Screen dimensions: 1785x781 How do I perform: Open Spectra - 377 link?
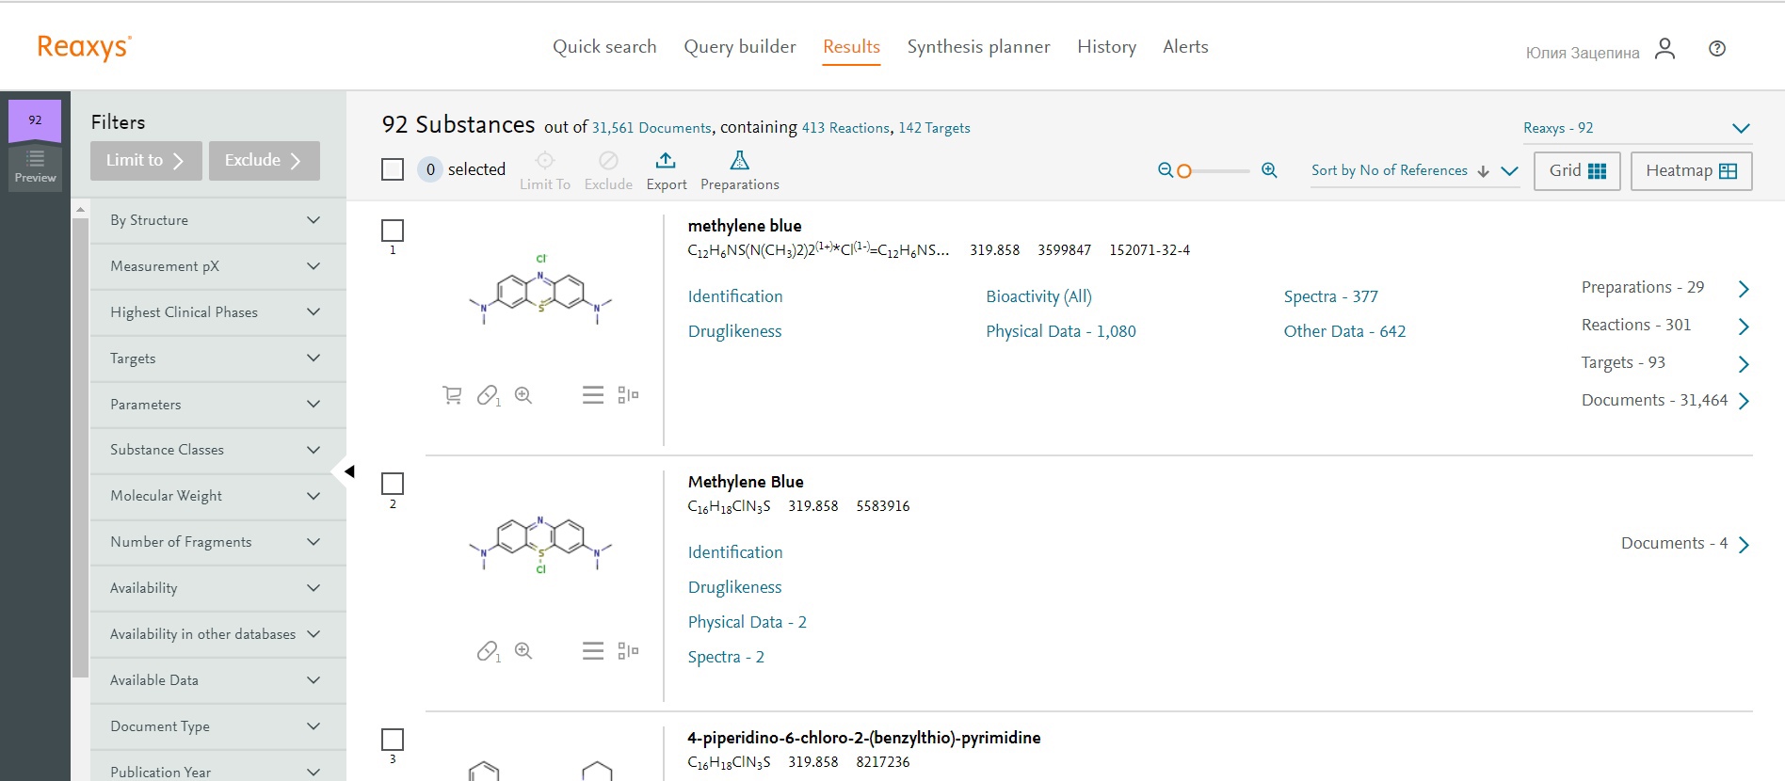coord(1330,296)
